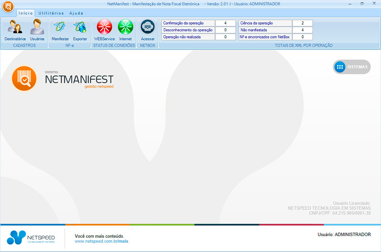Select the Ciência da operação label
This screenshot has height=252, width=381.
[266, 23]
